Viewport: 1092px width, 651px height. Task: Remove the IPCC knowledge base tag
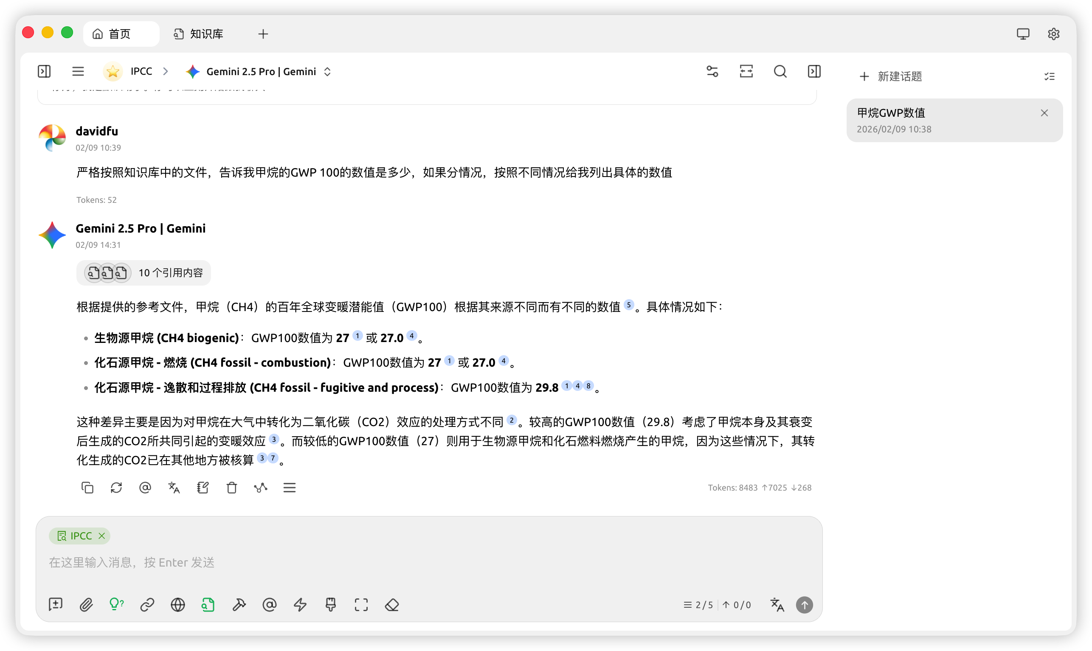pos(102,536)
